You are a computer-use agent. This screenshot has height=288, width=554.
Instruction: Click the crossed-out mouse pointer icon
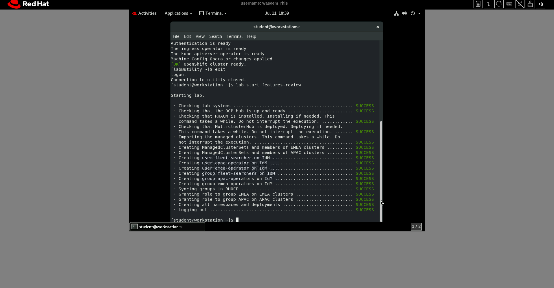[x=520, y=4]
